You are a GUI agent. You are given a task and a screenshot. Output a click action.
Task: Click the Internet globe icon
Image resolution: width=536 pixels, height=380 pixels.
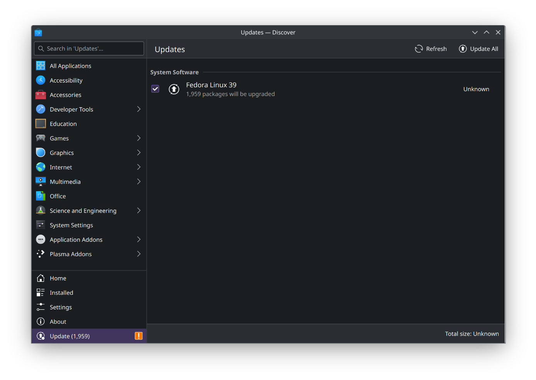tap(41, 167)
